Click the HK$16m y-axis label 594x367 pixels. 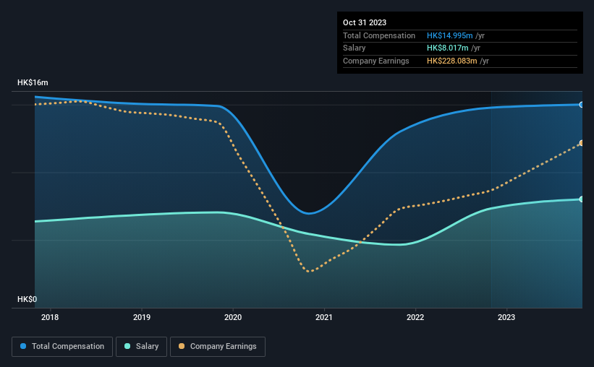33,82
